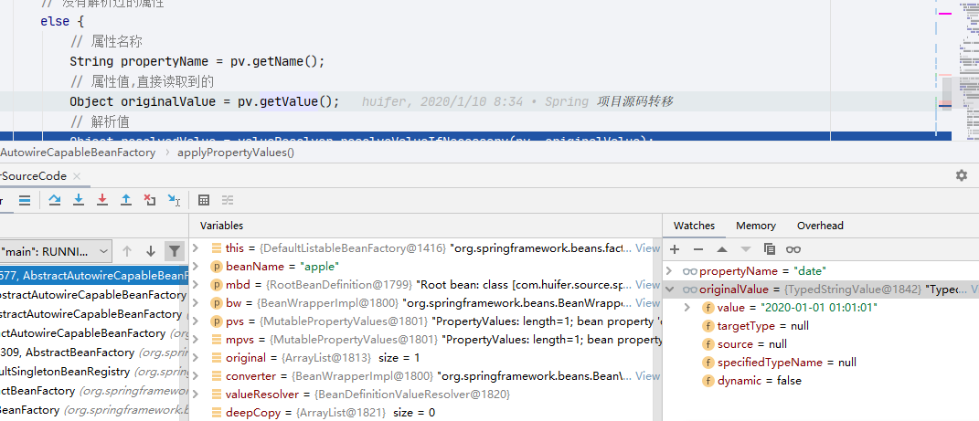
Task: Switch to the Overhead tab
Action: click(820, 226)
